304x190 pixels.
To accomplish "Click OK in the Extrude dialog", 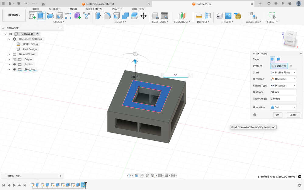I will (278, 115).
